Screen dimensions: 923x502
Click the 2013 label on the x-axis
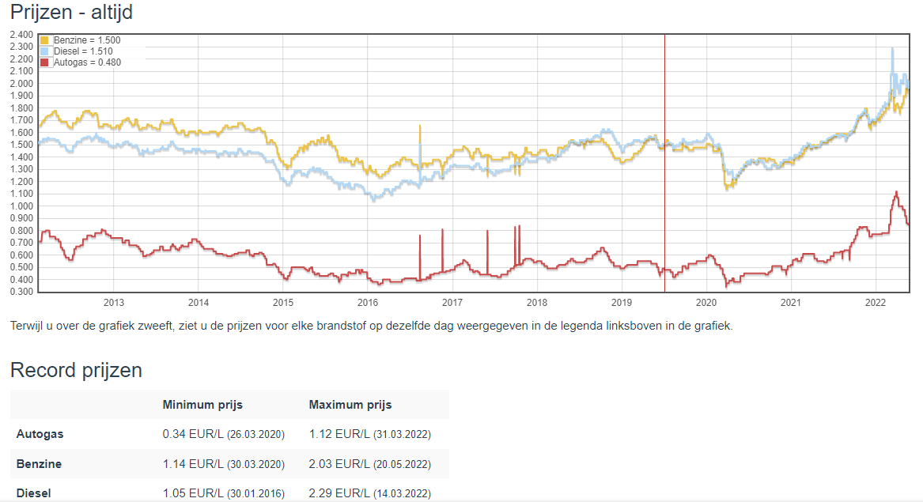pyautogui.click(x=114, y=303)
